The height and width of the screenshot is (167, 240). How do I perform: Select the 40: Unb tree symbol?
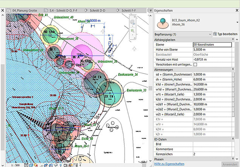pyautogui.click(x=50, y=35)
